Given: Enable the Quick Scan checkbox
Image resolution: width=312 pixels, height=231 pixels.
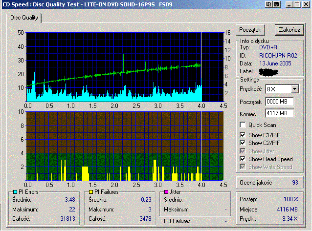Looking at the screenshot, I should click(x=243, y=125).
